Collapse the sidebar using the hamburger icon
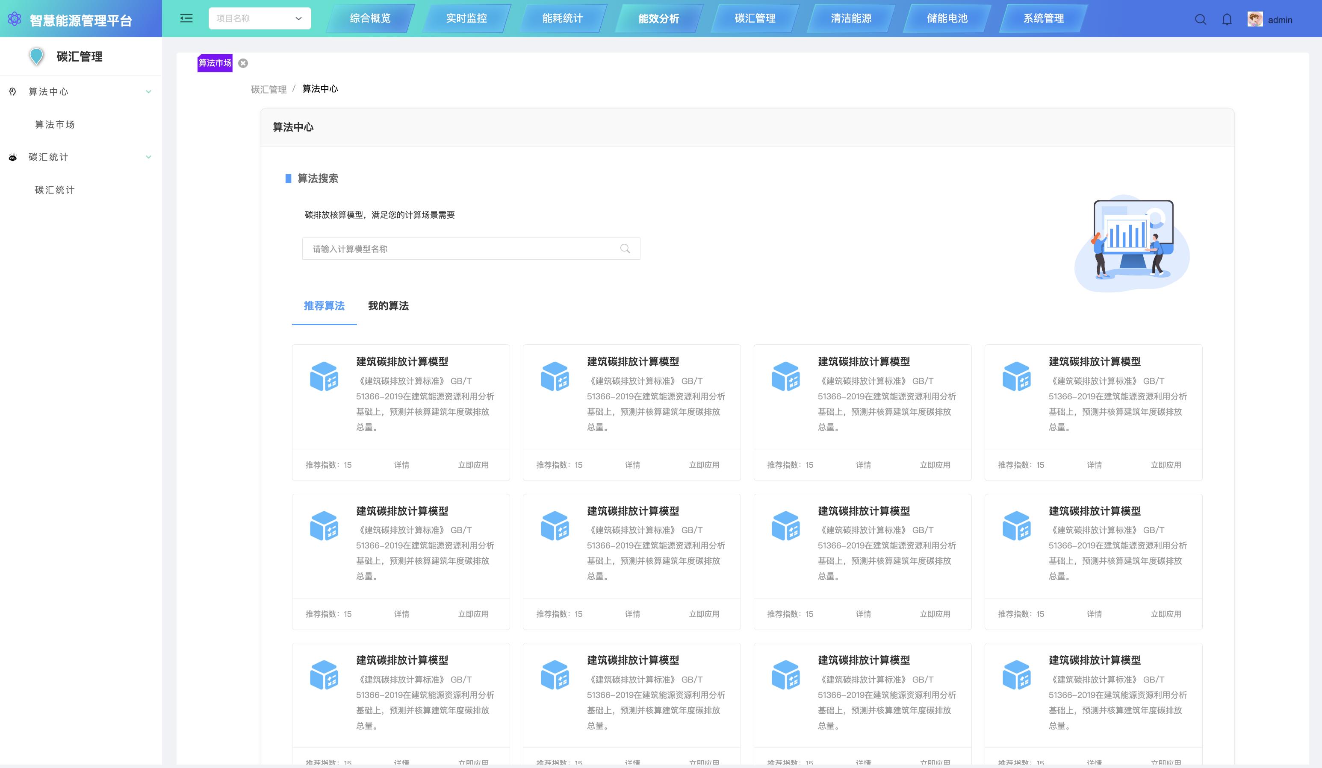 point(186,18)
